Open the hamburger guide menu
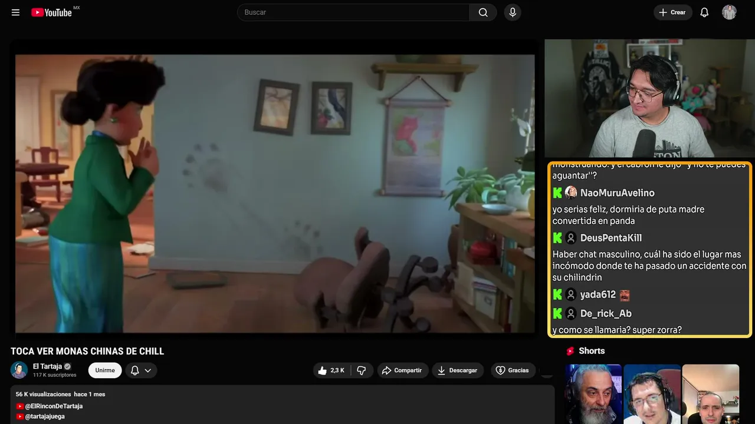 click(16, 12)
